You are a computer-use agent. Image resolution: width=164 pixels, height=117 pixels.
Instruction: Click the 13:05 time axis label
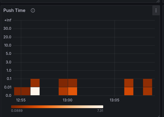(x=115, y=100)
